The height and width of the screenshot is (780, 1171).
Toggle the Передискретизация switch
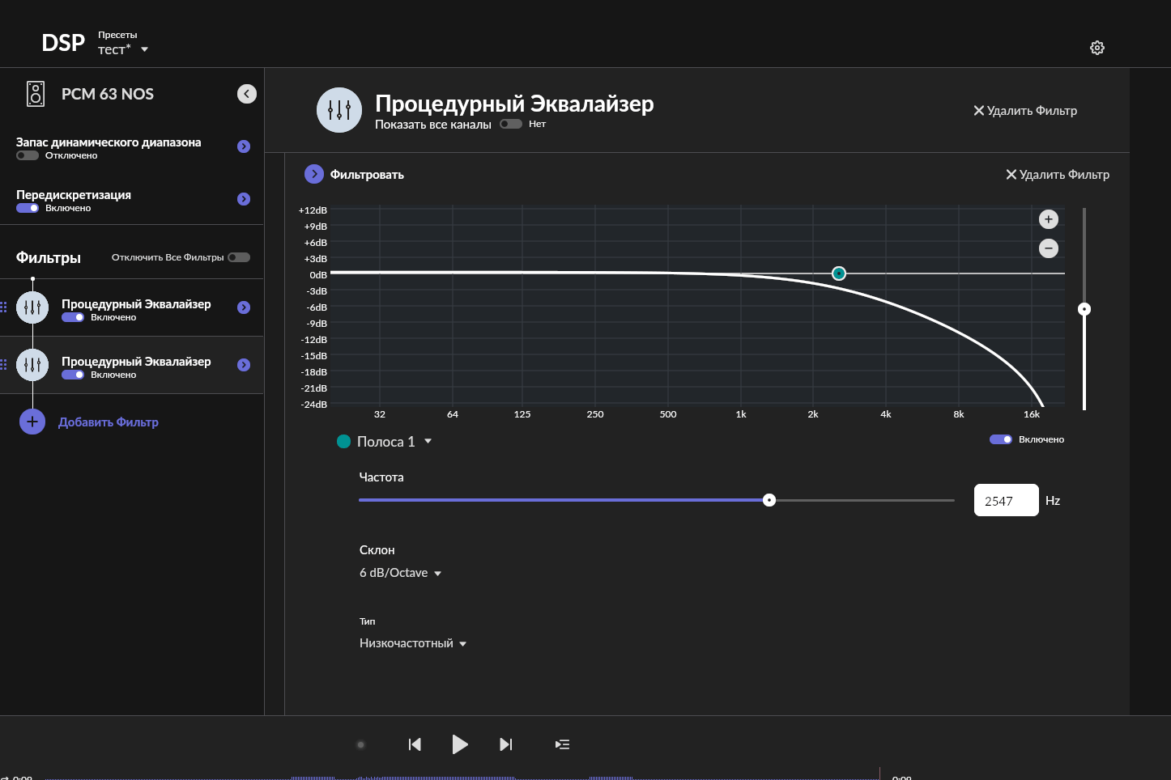tap(28, 208)
